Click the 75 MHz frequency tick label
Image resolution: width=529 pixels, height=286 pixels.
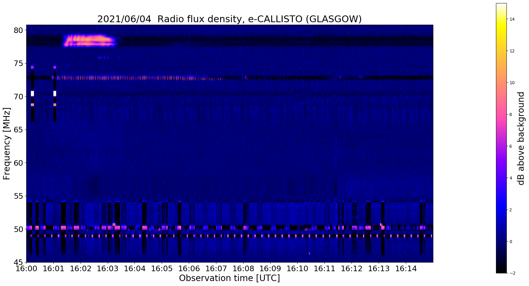[19, 64]
